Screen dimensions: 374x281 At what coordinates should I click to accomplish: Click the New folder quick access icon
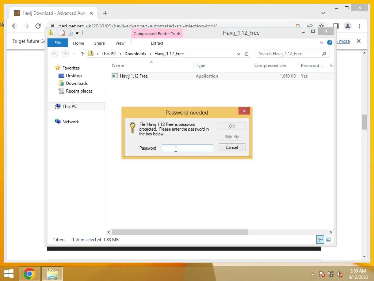pyautogui.click(x=70, y=33)
